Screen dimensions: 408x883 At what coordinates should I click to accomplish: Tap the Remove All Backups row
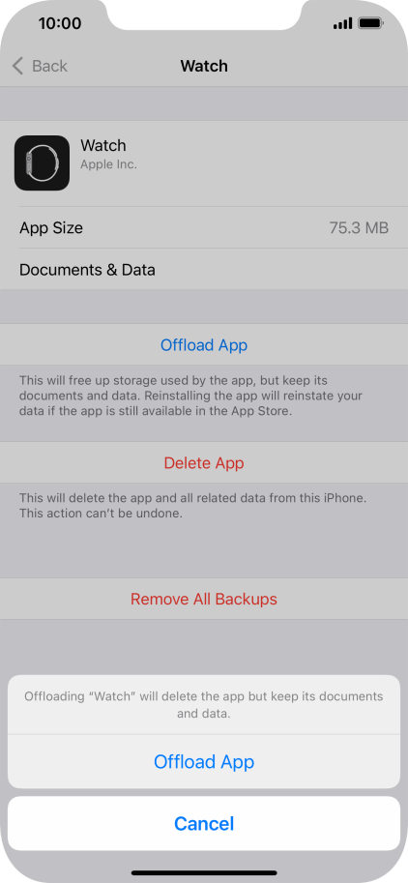click(x=204, y=599)
